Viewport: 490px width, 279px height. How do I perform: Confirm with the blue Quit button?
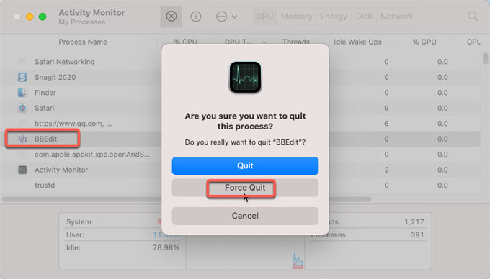[245, 165]
